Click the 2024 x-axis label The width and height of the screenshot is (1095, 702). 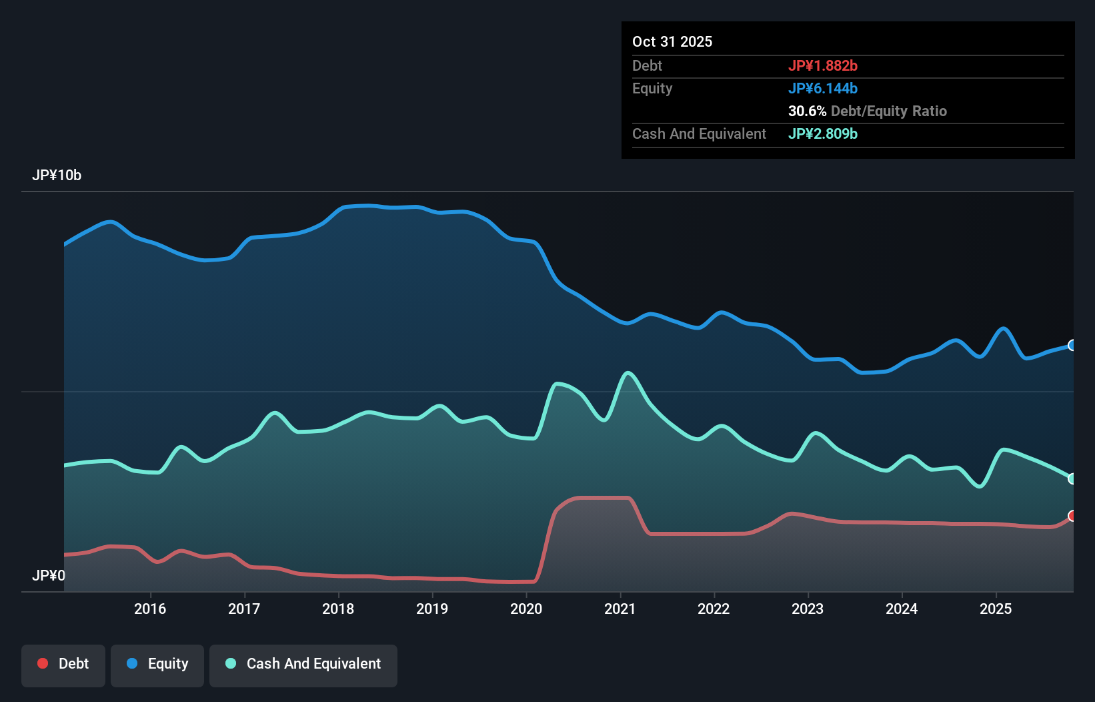902,609
